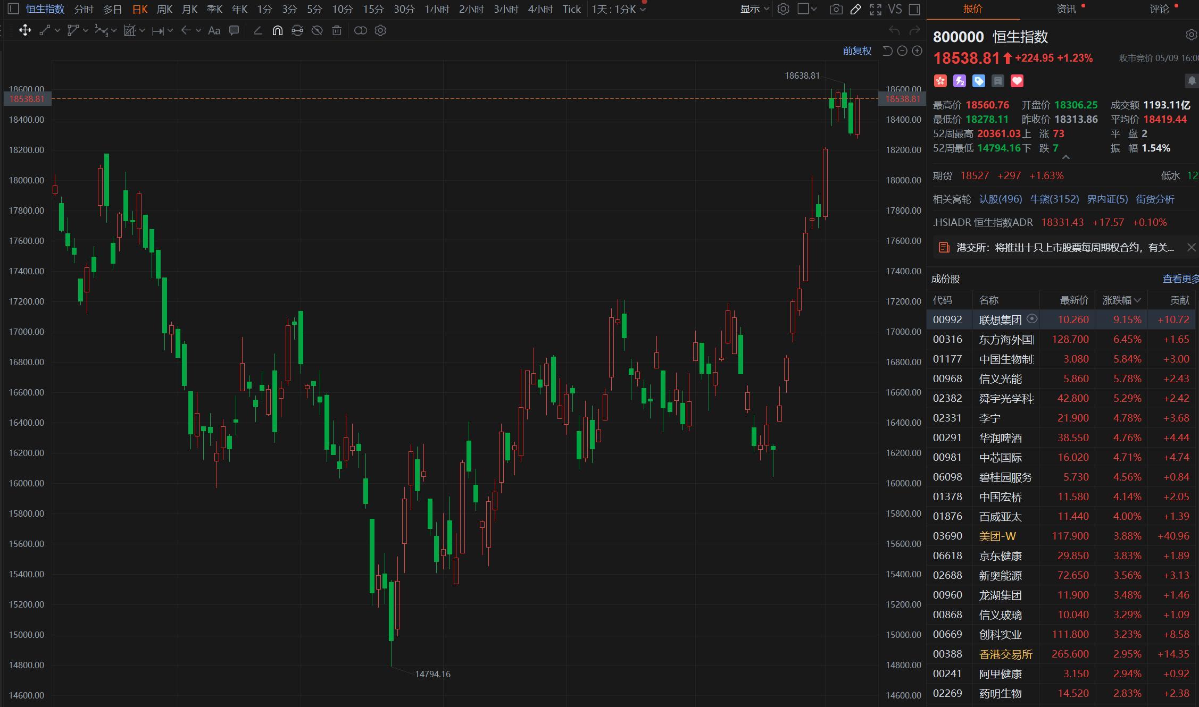Image resolution: width=1199 pixels, height=707 pixels.
Task: Click the price alert bell icon
Action: click(x=1192, y=81)
